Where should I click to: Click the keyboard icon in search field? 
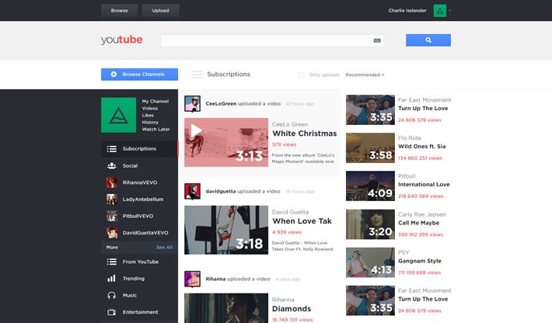pyautogui.click(x=377, y=40)
